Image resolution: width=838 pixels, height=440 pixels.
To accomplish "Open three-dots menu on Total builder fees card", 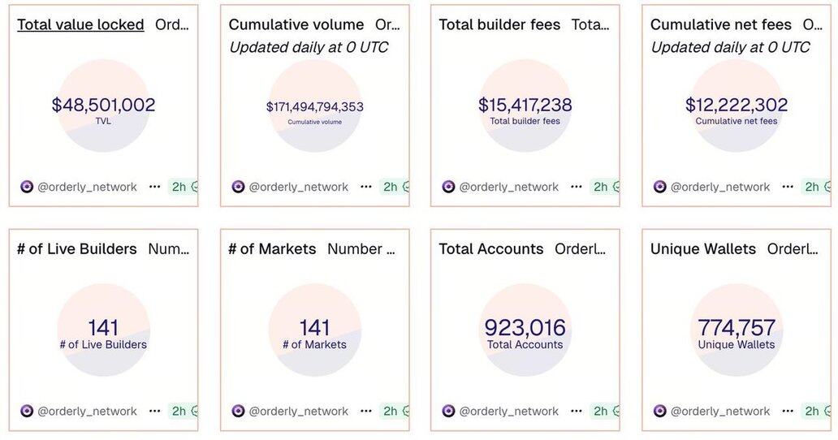I will (x=577, y=187).
